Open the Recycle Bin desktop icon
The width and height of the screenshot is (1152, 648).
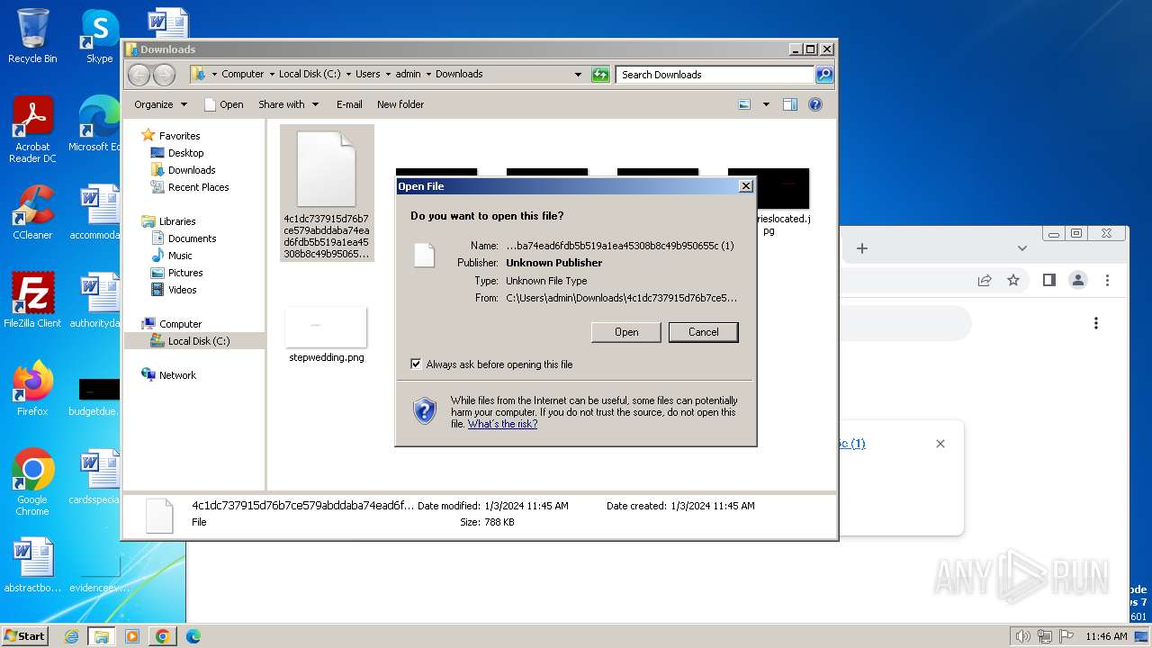click(32, 36)
